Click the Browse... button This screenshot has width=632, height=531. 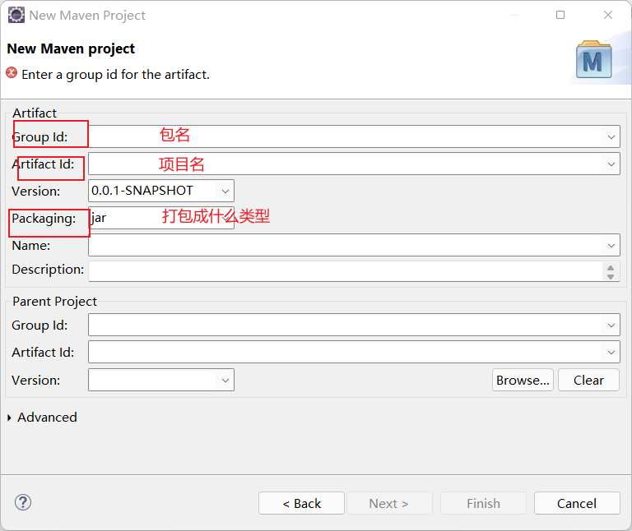(523, 380)
